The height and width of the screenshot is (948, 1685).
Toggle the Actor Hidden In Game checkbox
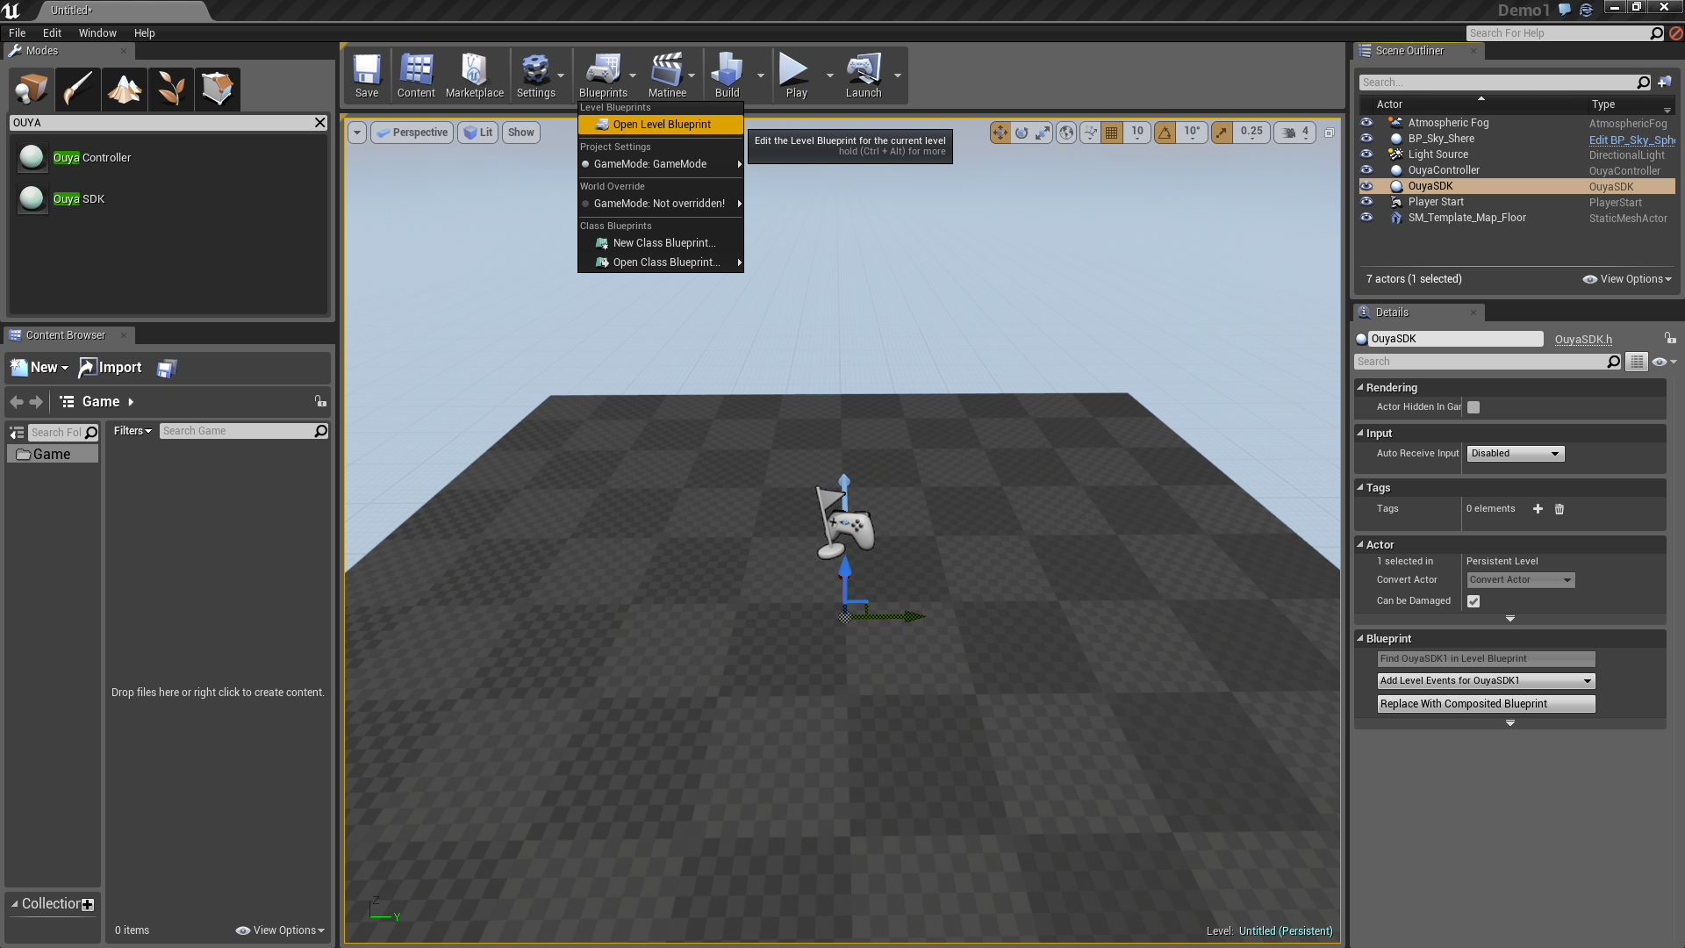[x=1473, y=407]
